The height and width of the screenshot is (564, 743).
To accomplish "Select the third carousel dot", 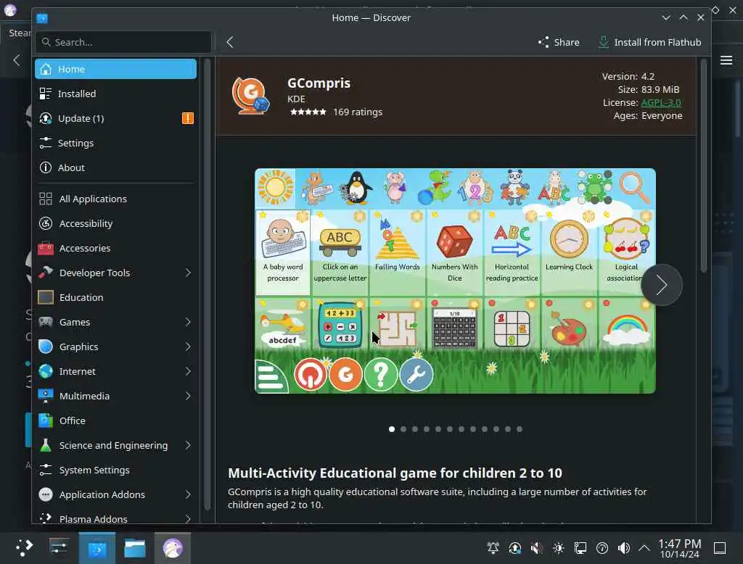I will click(415, 429).
